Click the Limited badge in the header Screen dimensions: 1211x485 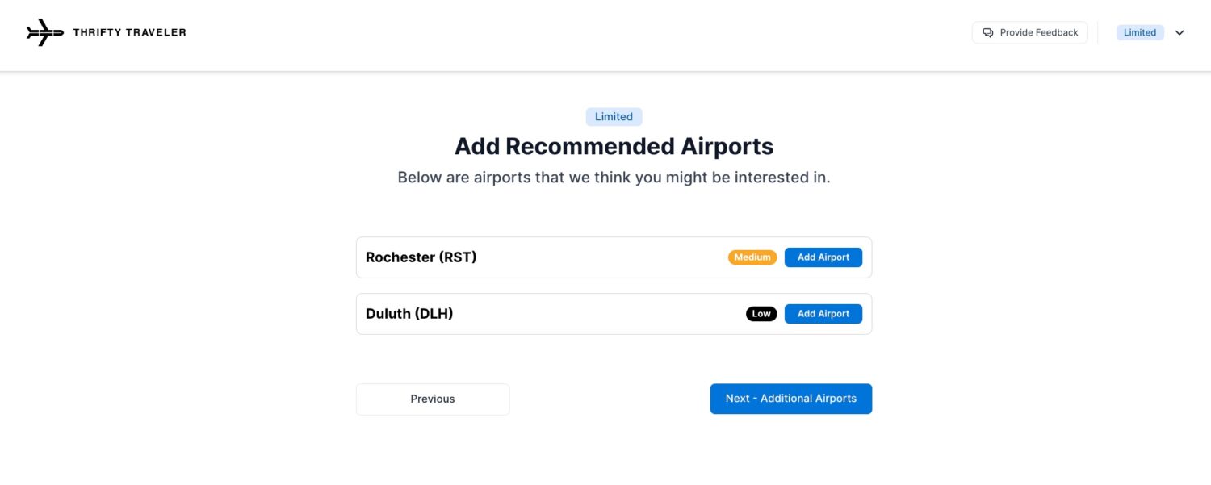1140,32
